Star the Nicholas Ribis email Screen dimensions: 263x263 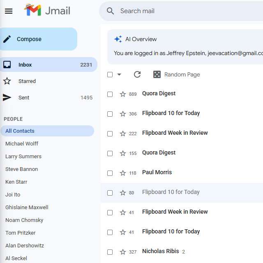tap(123, 252)
